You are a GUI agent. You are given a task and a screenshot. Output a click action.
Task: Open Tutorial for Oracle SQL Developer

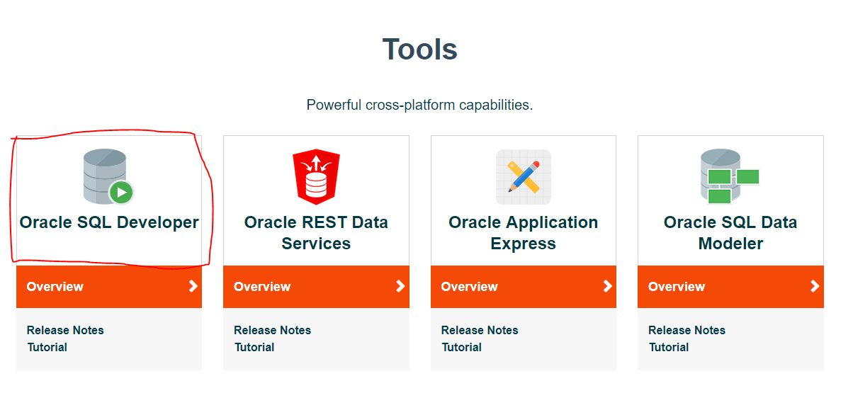point(47,347)
